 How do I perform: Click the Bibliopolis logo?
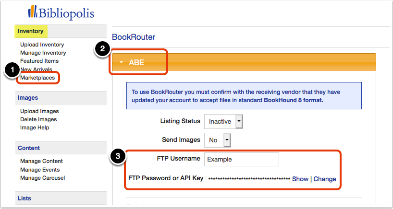(x=61, y=12)
